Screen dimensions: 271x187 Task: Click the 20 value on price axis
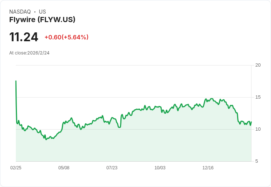258,65
